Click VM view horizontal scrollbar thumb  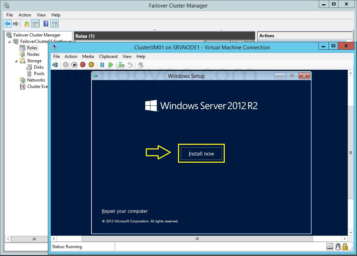197,239
